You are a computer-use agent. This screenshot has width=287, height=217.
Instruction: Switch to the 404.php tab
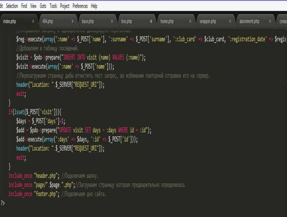point(58,22)
